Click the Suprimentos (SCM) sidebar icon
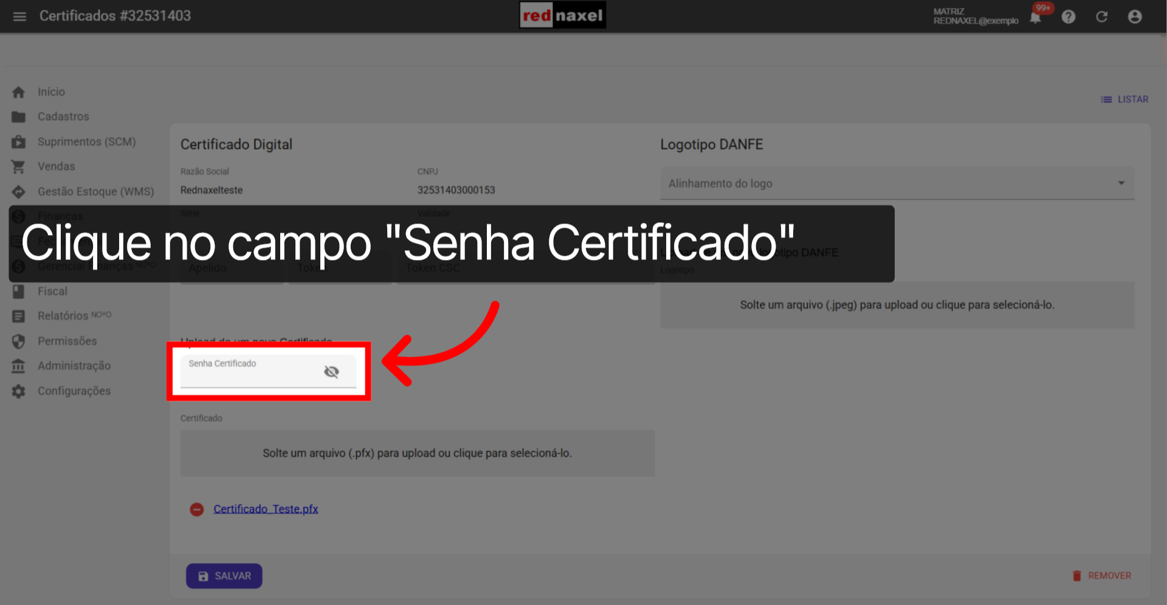Viewport: 1167px width, 605px height. click(x=19, y=141)
